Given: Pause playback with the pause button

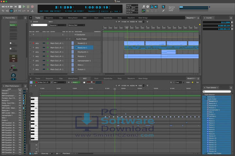Looking at the screenshot, I should click(28, 7).
